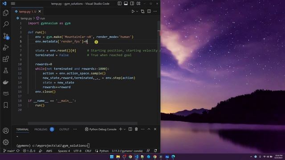Split the editor to the right
285x160 pixels.
click(149, 11)
